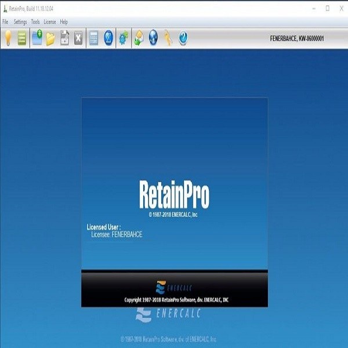Click the Copyright 1987-2018 RetainPro Software text
Image resolution: width=348 pixels, height=348 pixels.
[176, 300]
